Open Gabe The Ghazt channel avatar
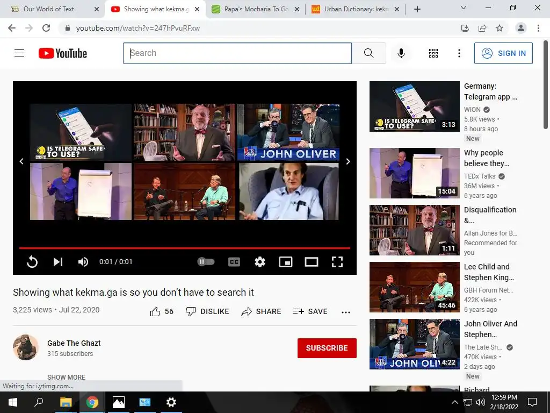 pyautogui.click(x=26, y=347)
